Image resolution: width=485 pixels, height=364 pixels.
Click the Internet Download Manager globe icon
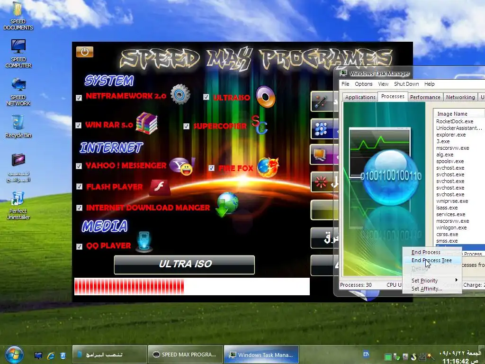[227, 205]
